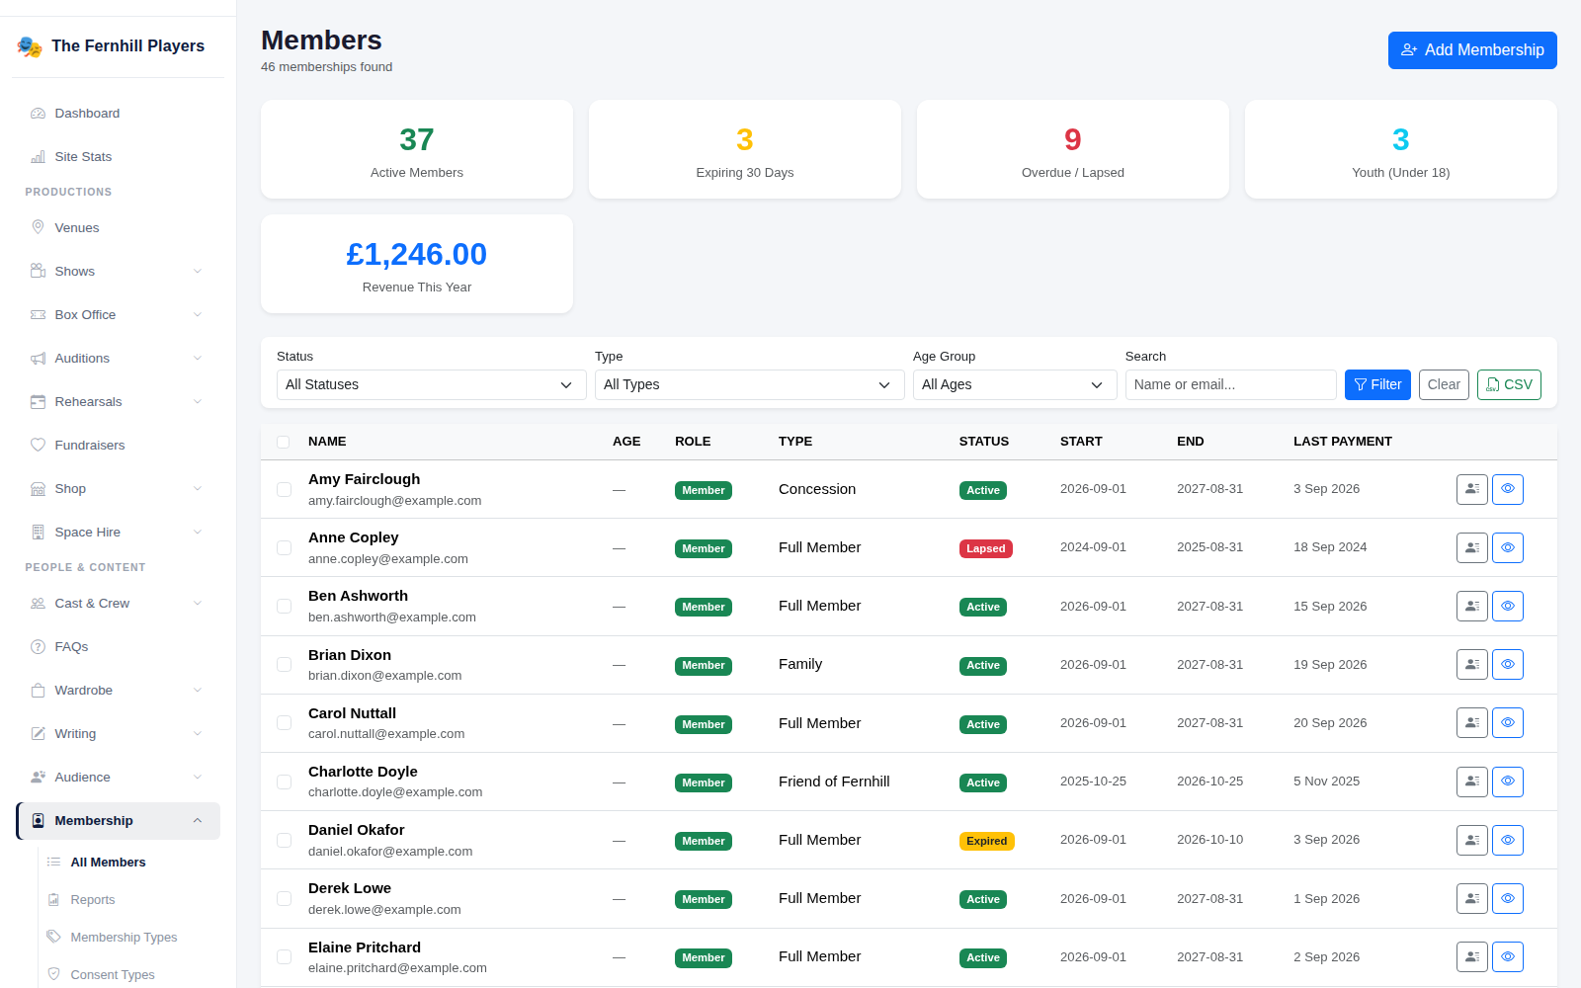Image resolution: width=1581 pixels, height=988 pixels.
Task: Check the box for Amy Fairclough
Action: (x=284, y=489)
